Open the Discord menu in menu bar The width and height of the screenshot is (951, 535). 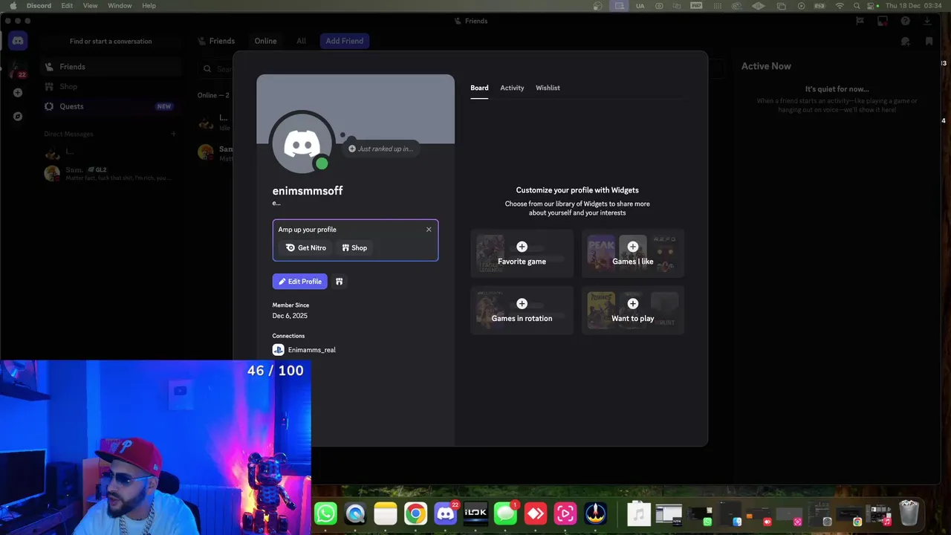[39, 5]
